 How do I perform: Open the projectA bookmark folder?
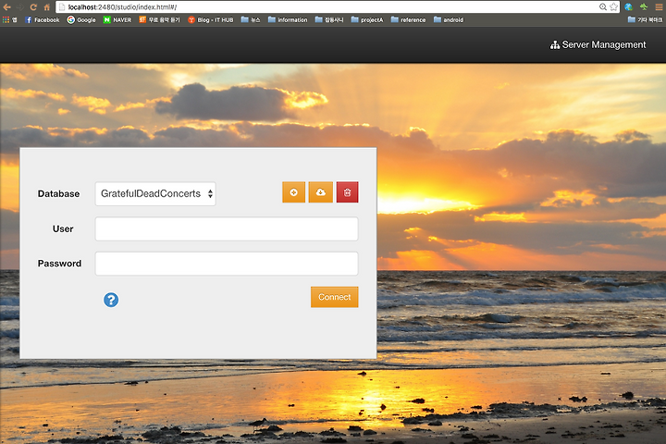tap(367, 19)
